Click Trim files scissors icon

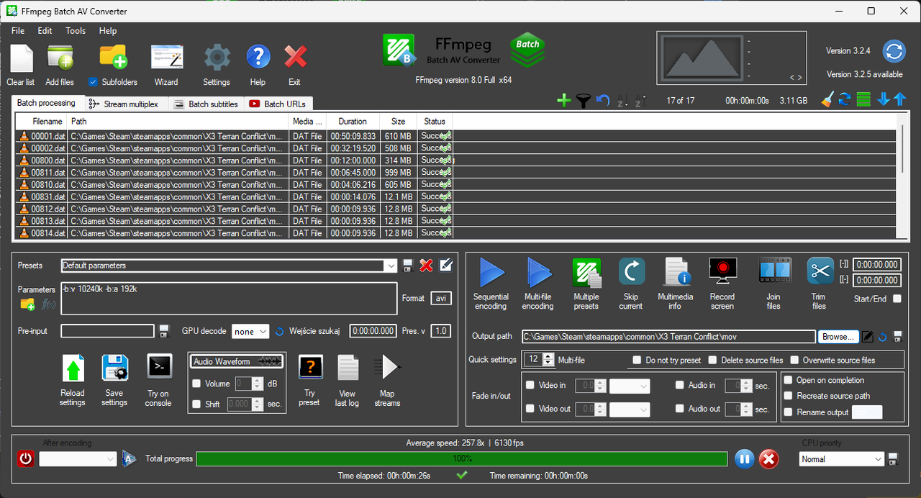[820, 271]
